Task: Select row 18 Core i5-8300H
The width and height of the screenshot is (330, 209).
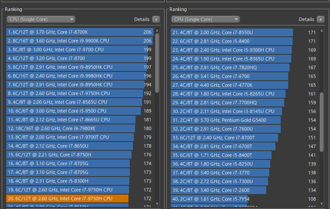Action: point(80,181)
